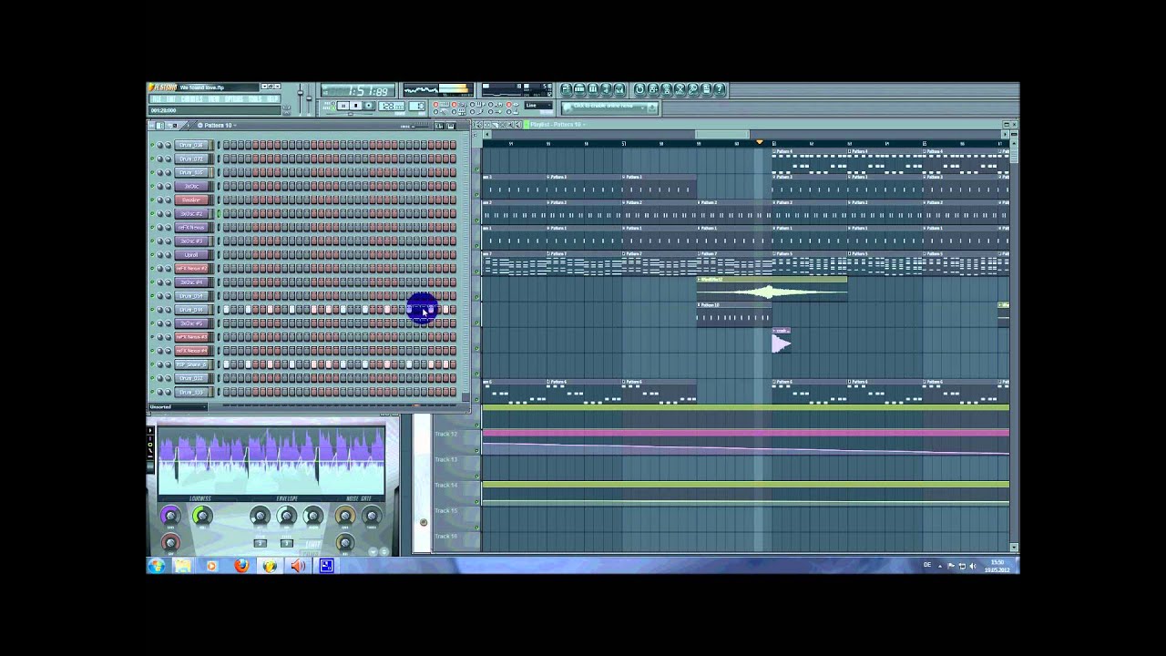
Task: Click the 128 tempo display
Action: tap(392, 106)
